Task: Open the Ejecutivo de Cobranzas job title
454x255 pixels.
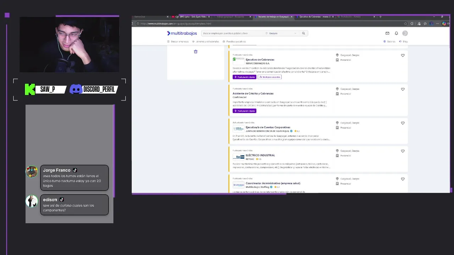Action: point(260,59)
